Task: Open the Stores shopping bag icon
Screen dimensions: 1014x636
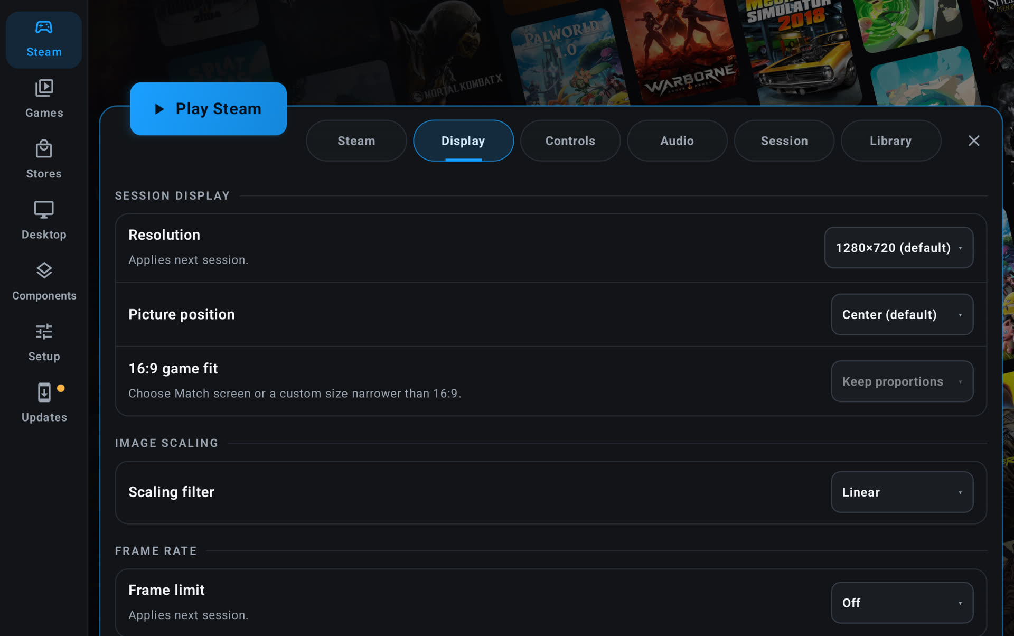Action: click(x=44, y=149)
